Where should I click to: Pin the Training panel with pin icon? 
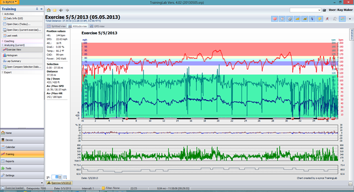click(x=37, y=9)
